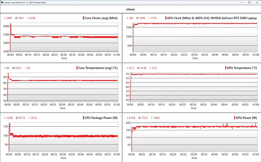Screen dimensions: 261x162
Task: Minimize the Generic Log Viewer window
Action: [242, 2]
